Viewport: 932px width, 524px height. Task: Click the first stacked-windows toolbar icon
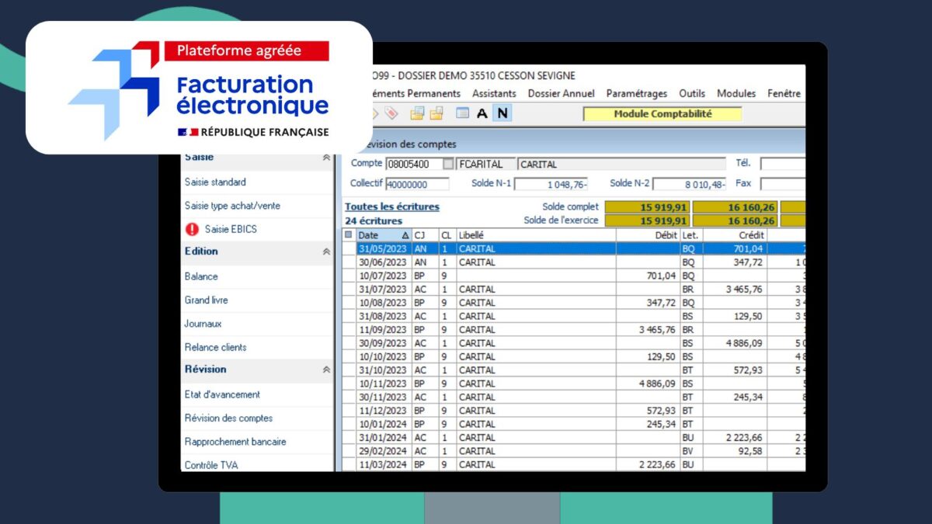(417, 113)
